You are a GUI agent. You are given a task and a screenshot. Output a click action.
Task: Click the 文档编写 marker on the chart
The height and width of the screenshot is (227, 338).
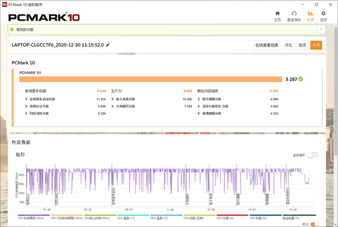point(188,199)
